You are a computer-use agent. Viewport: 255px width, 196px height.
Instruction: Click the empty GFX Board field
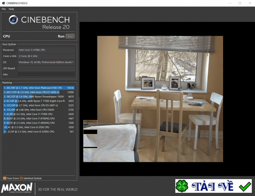46,68
